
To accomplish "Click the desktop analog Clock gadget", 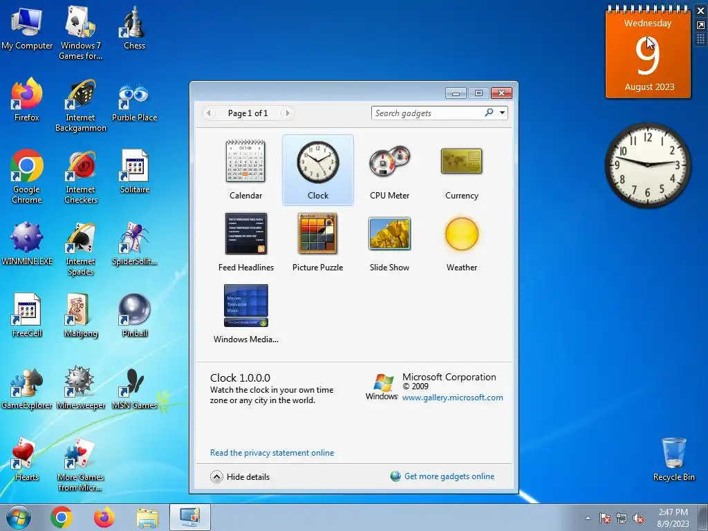I will 647,165.
